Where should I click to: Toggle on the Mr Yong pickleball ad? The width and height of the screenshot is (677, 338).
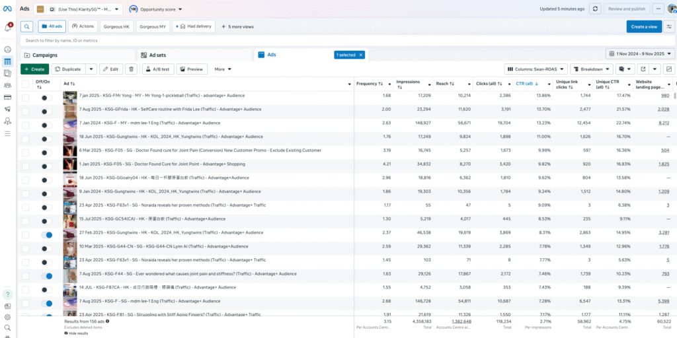coord(46,97)
